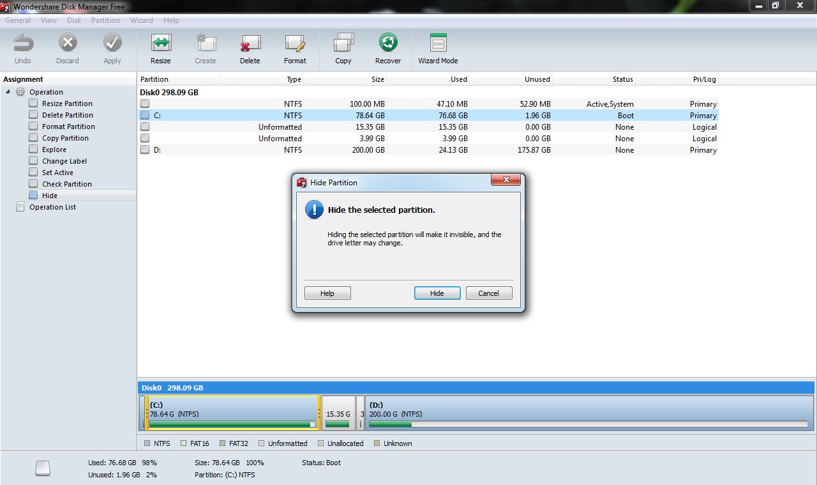Click the FAT32 legend color swatch
817x485 pixels.
tap(223, 443)
